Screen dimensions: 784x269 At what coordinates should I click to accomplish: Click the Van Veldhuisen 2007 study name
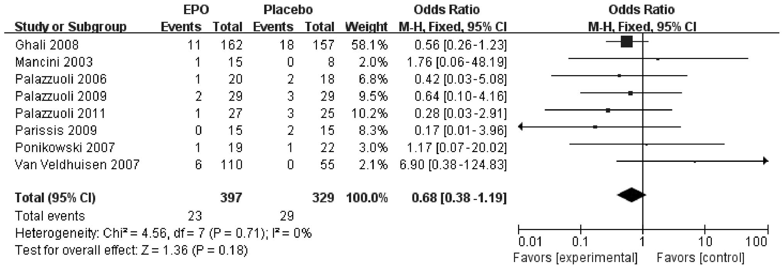[77, 165]
